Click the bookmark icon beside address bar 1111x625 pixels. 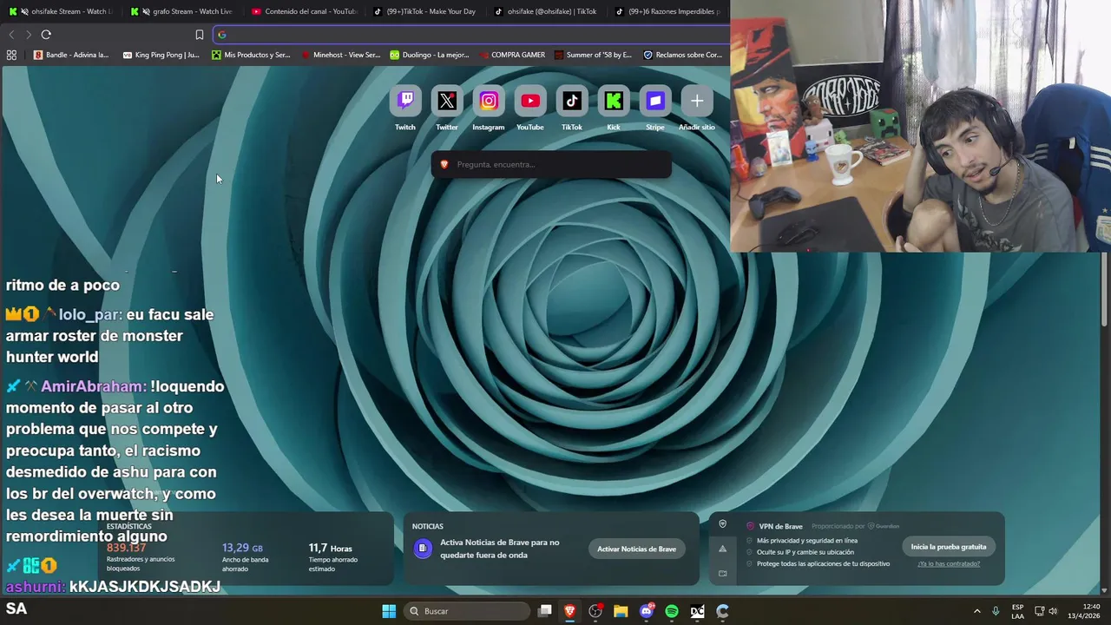199,35
